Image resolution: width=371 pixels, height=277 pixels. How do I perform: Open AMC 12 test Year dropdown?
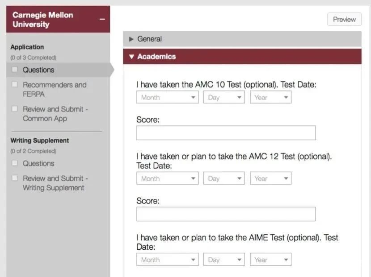pos(271,178)
